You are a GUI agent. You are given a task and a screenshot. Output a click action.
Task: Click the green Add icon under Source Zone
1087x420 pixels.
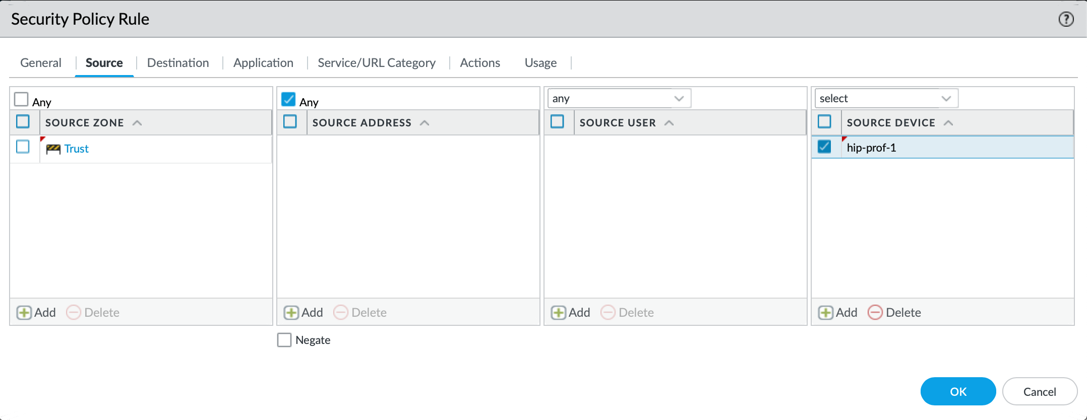tap(24, 313)
